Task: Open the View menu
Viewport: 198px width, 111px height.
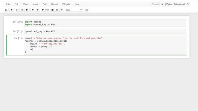Action: [25, 4]
